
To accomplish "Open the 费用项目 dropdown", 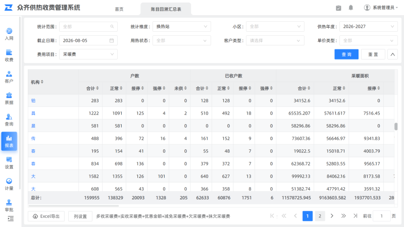I will [x=88, y=54].
